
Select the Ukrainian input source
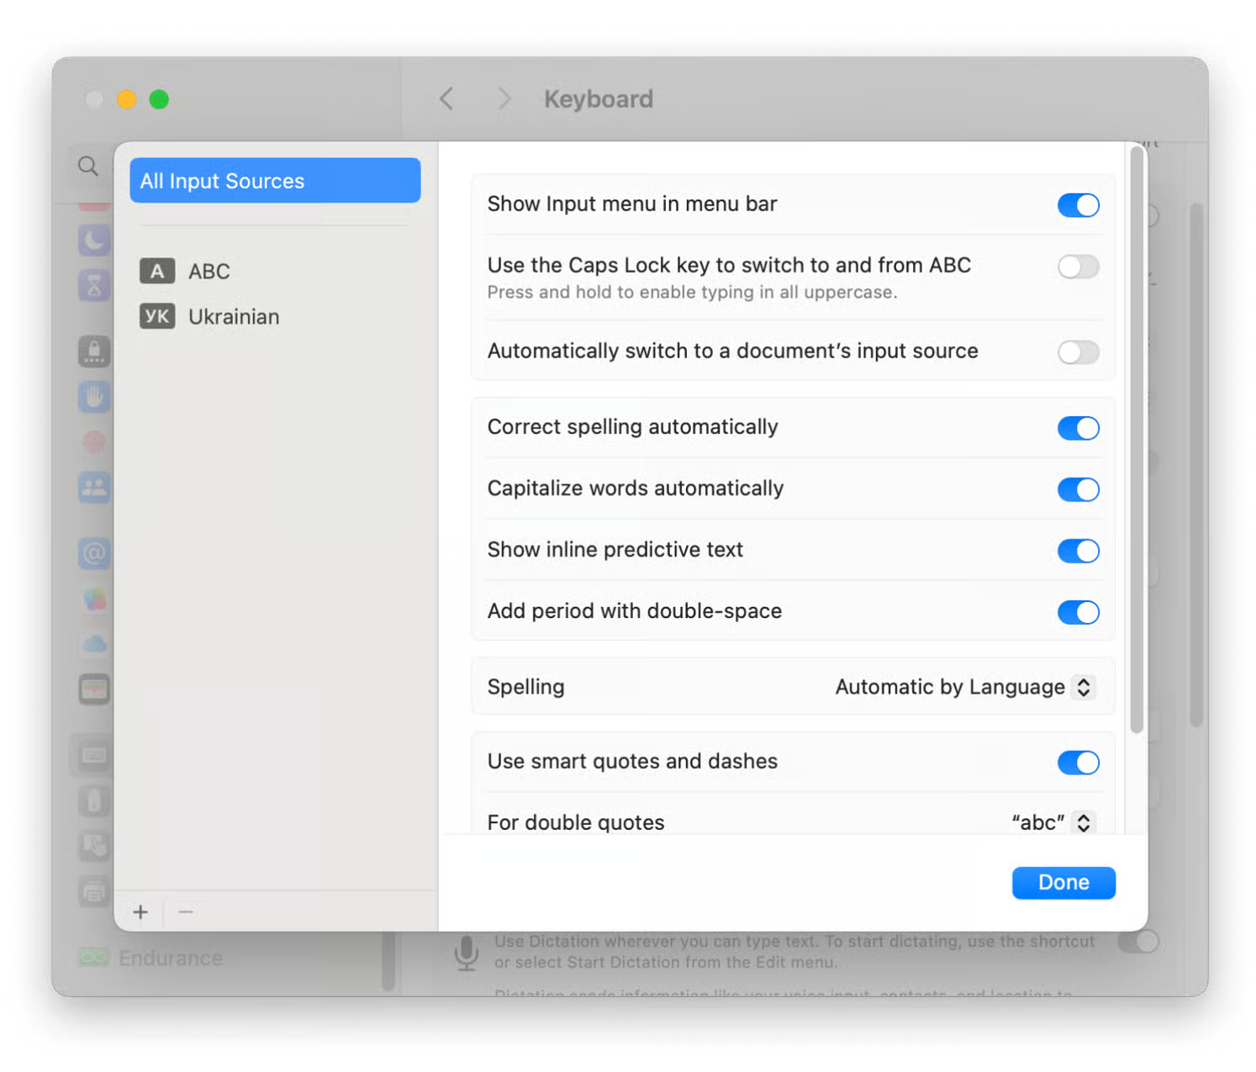click(233, 317)
